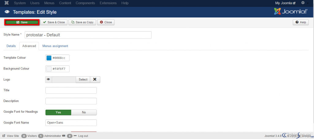Open My Joomla site link
The height and width of the screenshot is (139, 314).
coord(285,3)
